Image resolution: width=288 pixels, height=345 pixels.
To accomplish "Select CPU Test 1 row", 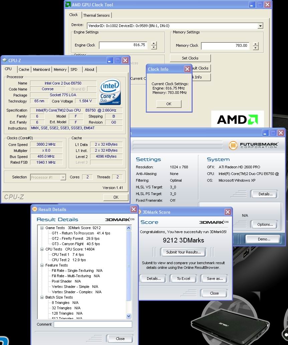I will click(x=68, y=254).
